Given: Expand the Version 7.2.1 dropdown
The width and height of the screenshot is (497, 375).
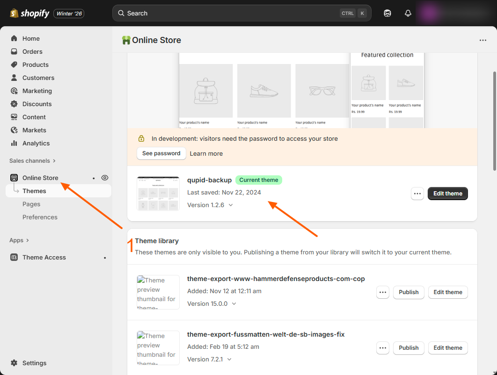Looking at the screenshot, I should [x=209, y=359].
